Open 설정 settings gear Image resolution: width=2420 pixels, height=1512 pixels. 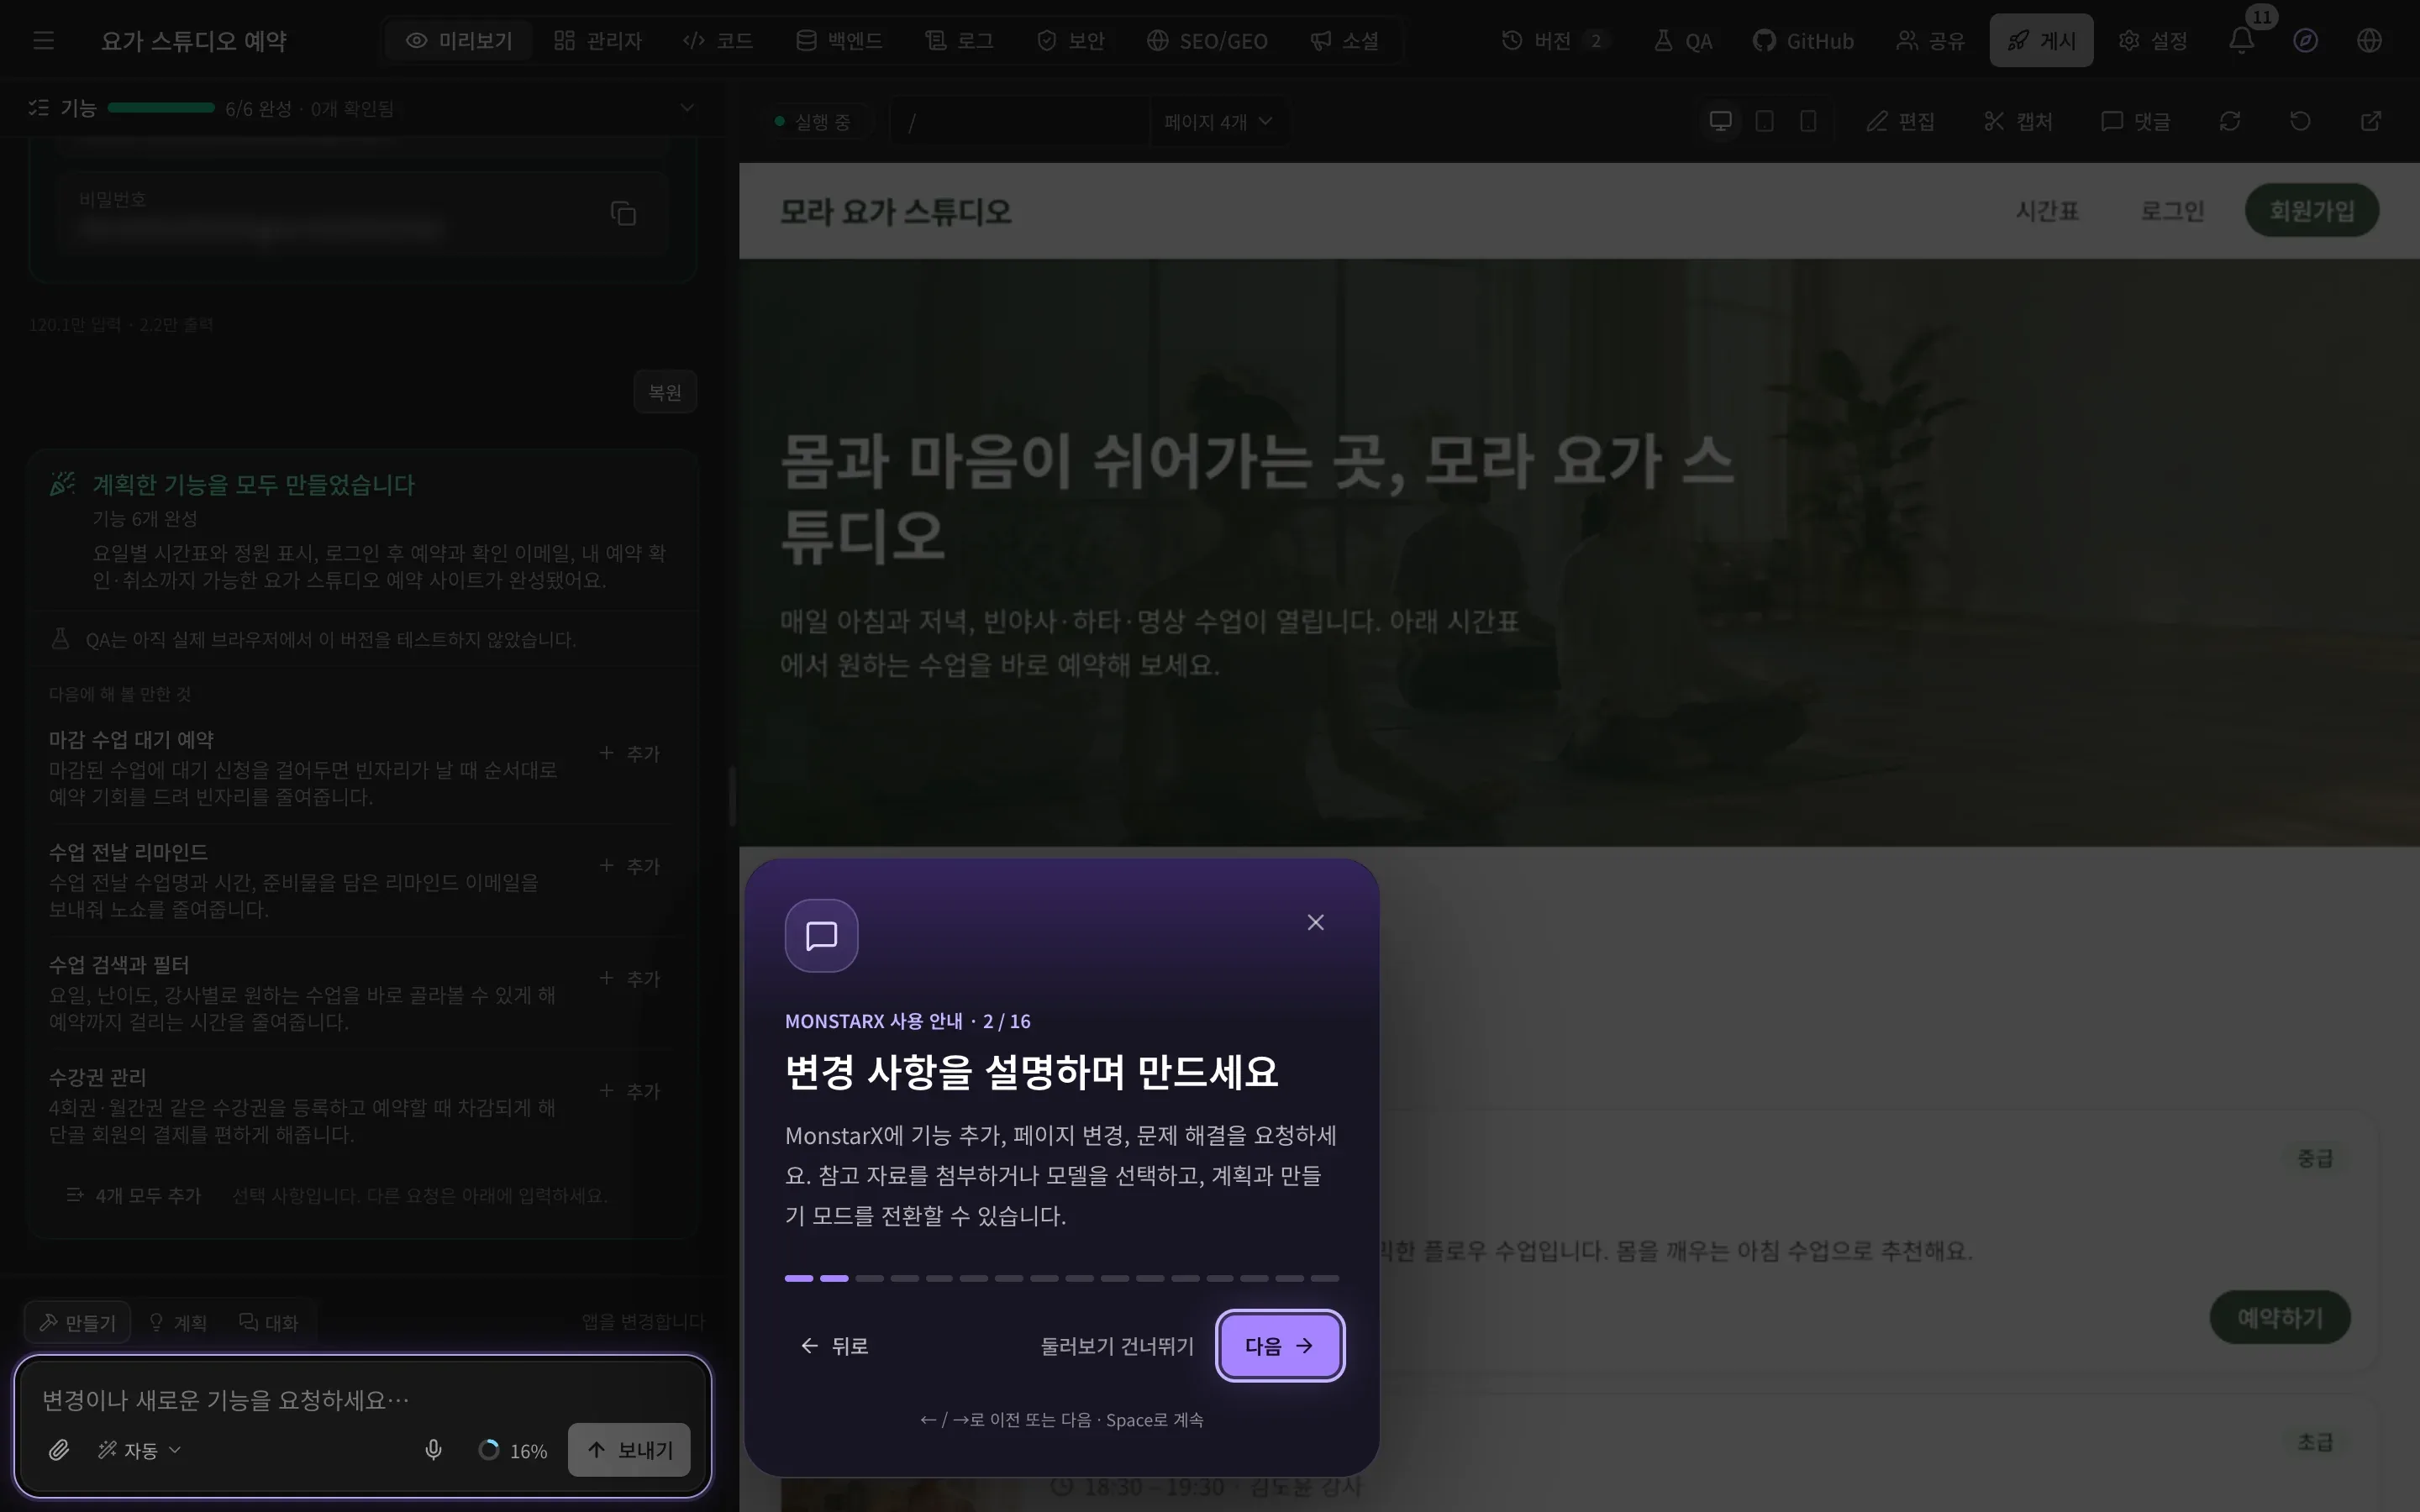tap(2153, 40)
